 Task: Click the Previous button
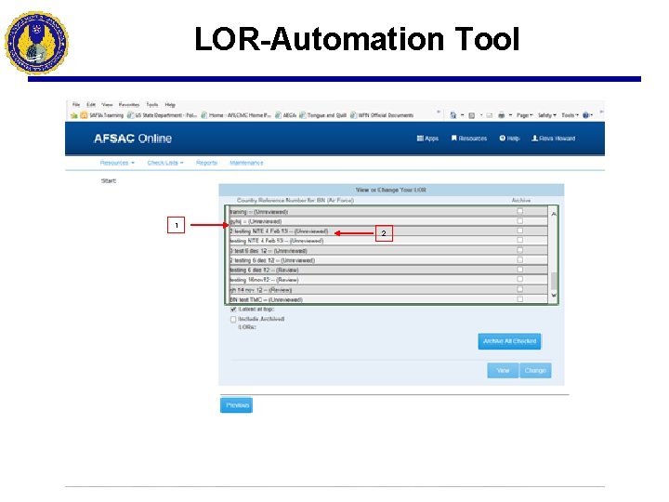pyautogui.click(x=236, y=405)
